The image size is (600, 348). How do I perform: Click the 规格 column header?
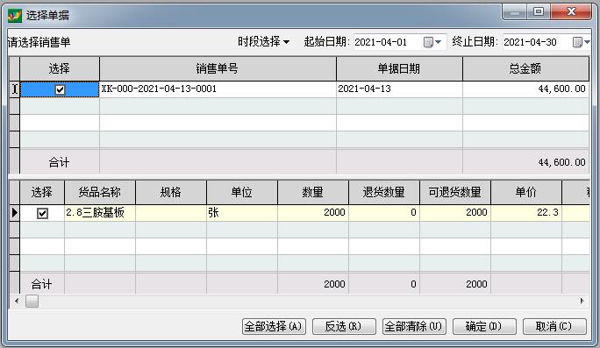click(x=171, y=192)
